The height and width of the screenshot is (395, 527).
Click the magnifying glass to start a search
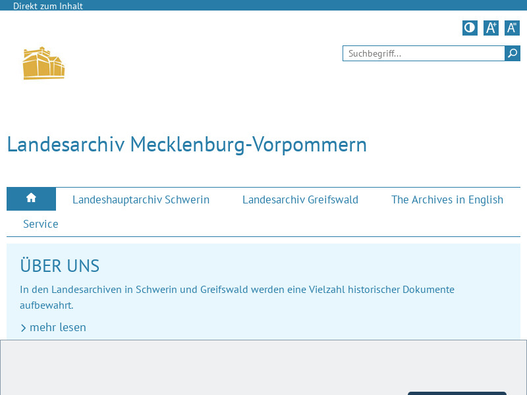point(513,53)
